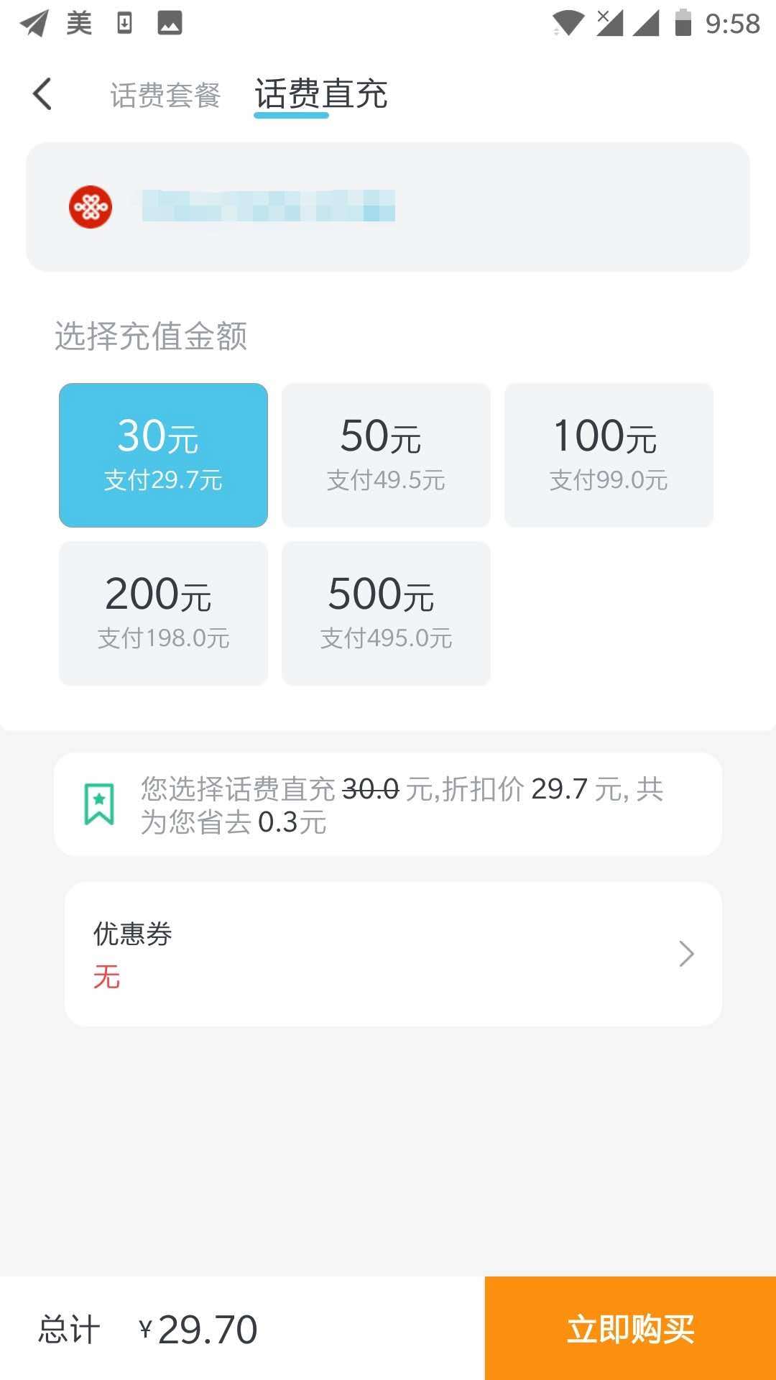The height and width of the screenshot is (1380, 776).
Task: Tap the image notification icon
Action: pyautogui.click(x=170, y=23)
